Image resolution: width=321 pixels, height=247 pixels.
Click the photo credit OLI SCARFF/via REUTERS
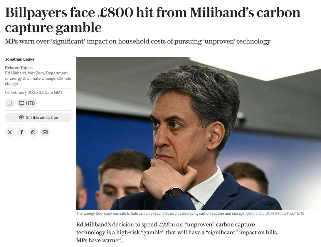tap(275, 213)
